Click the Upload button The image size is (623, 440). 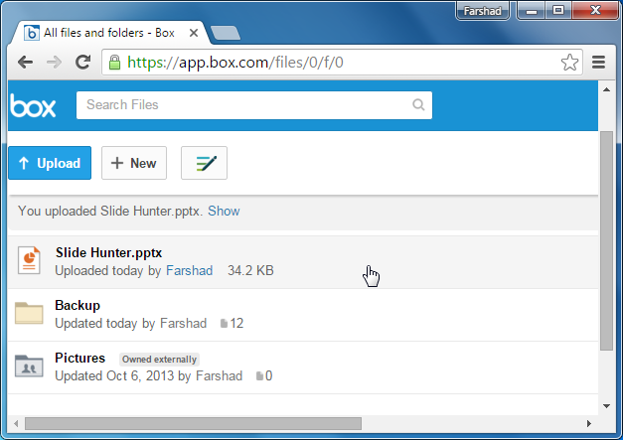(x=50, y=164)
